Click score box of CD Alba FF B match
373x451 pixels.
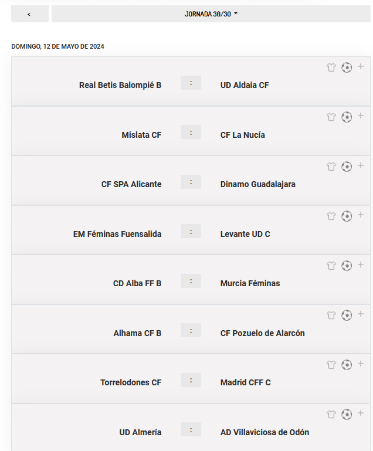[x=191, y=281]
